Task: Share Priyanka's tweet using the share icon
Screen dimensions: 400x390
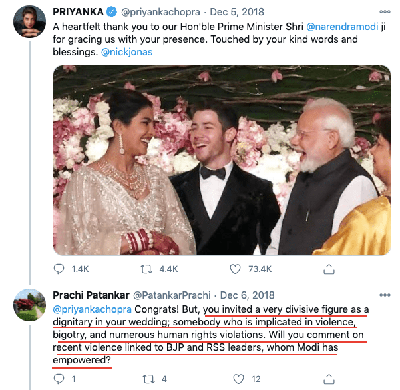Action: pyautogui.click(x=328, y=269)
